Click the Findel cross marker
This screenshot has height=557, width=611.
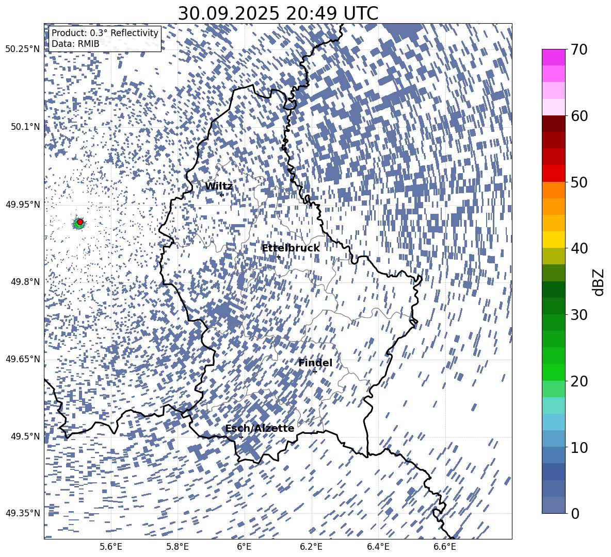pyautogui.click(x=315, y=372)
